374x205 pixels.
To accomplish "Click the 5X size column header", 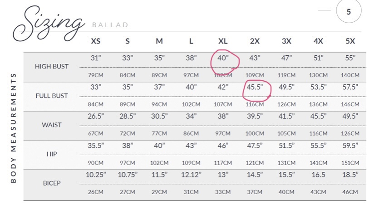I will point(350,41).
